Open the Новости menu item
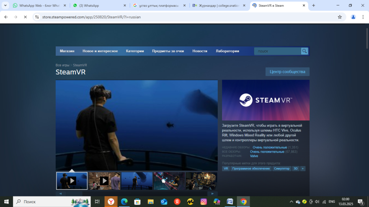This screenshot has height=207, width=369. coord(200,51)
